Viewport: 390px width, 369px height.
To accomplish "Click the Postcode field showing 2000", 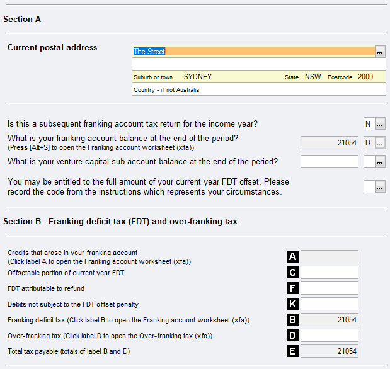I will tap(365, 77).
